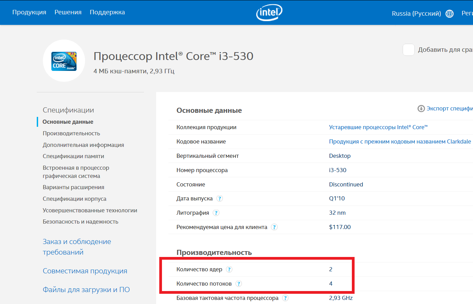Open help for Базовая тактовая частота процессора
This screenshot has width=473, height=304.
coord(286,298)
